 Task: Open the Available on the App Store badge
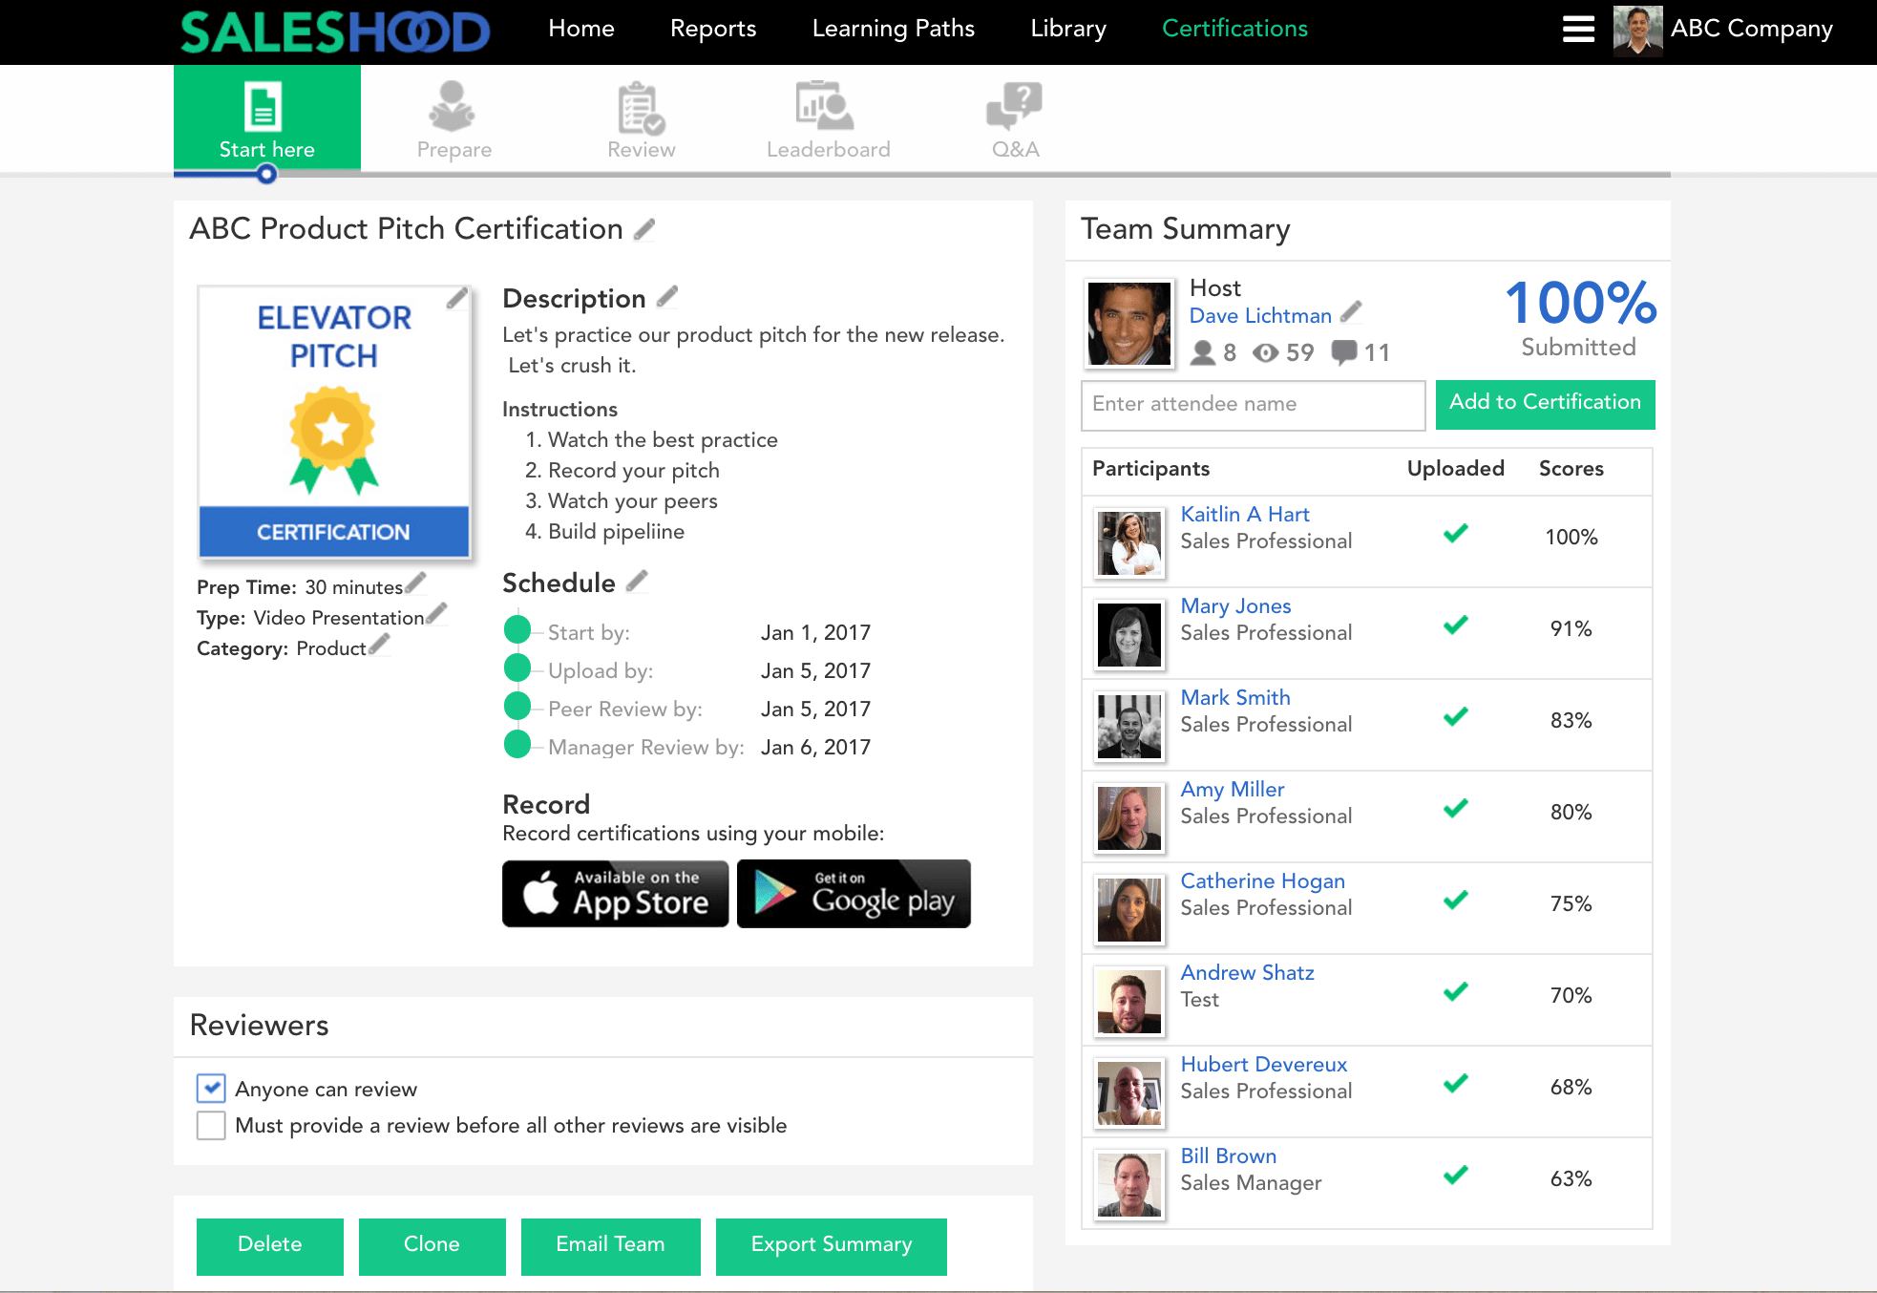click(x=615, y=894)
